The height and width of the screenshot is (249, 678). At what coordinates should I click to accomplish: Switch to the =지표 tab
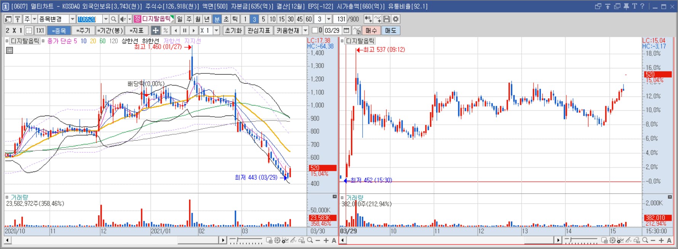tap(136, 30)
